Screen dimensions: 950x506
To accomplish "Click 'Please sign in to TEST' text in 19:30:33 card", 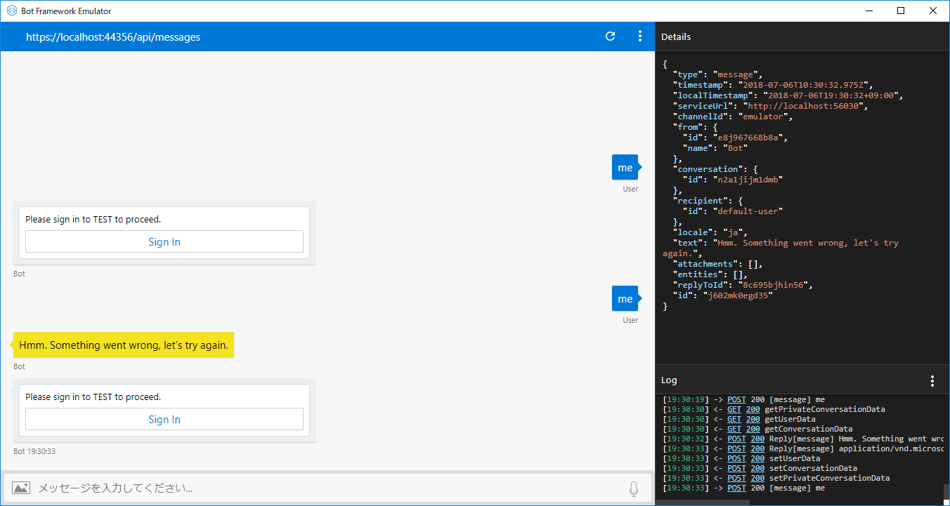I will 93,397.
